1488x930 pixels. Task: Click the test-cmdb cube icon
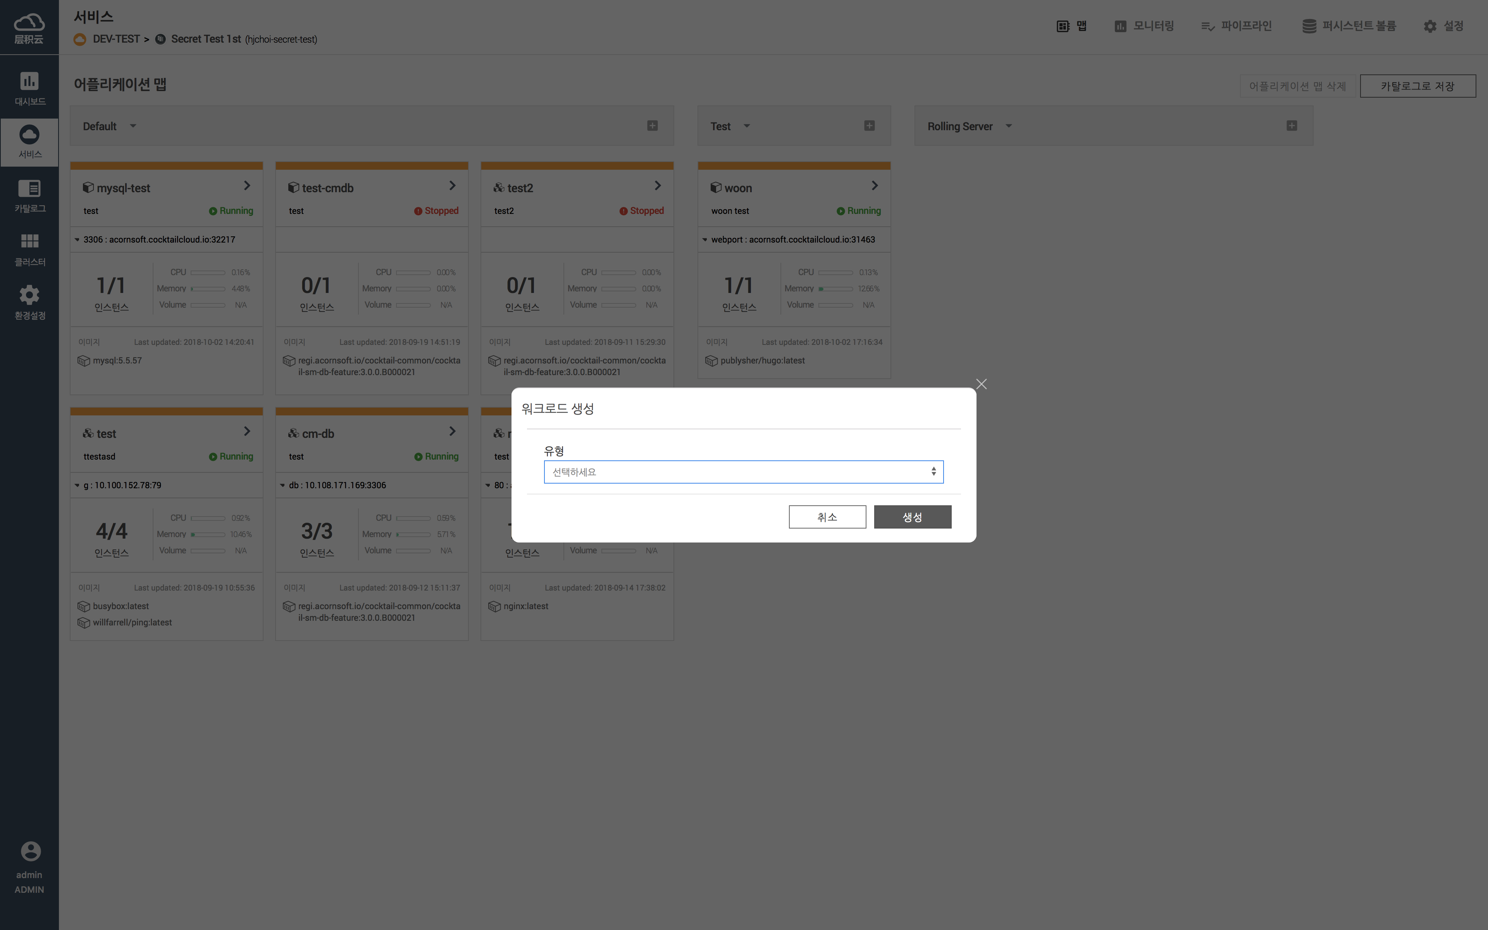[x=293, y=187]
